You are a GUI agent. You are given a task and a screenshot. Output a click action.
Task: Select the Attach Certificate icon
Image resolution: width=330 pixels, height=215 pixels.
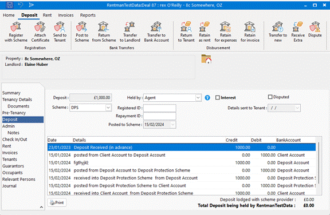click(40, 27)
